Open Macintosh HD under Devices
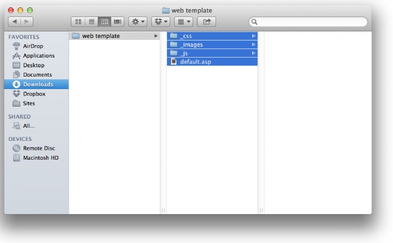Viewport: 393px width, 243px height. click(x=36, y=158)
